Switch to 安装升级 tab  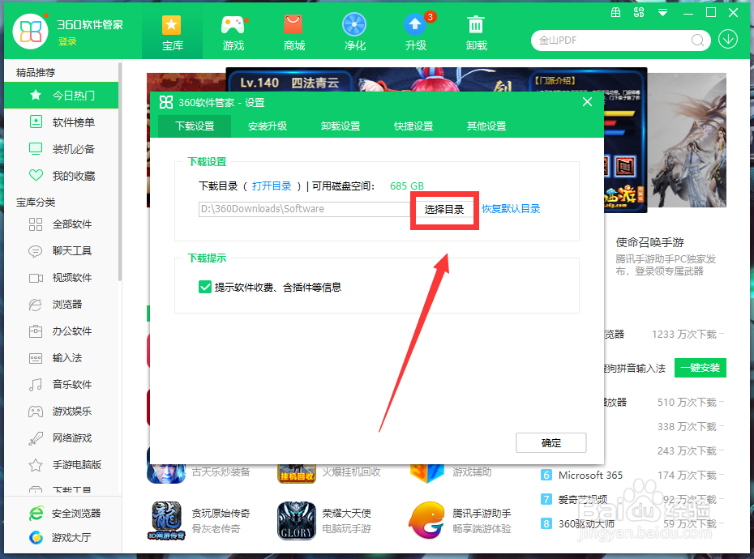point(268,126)
